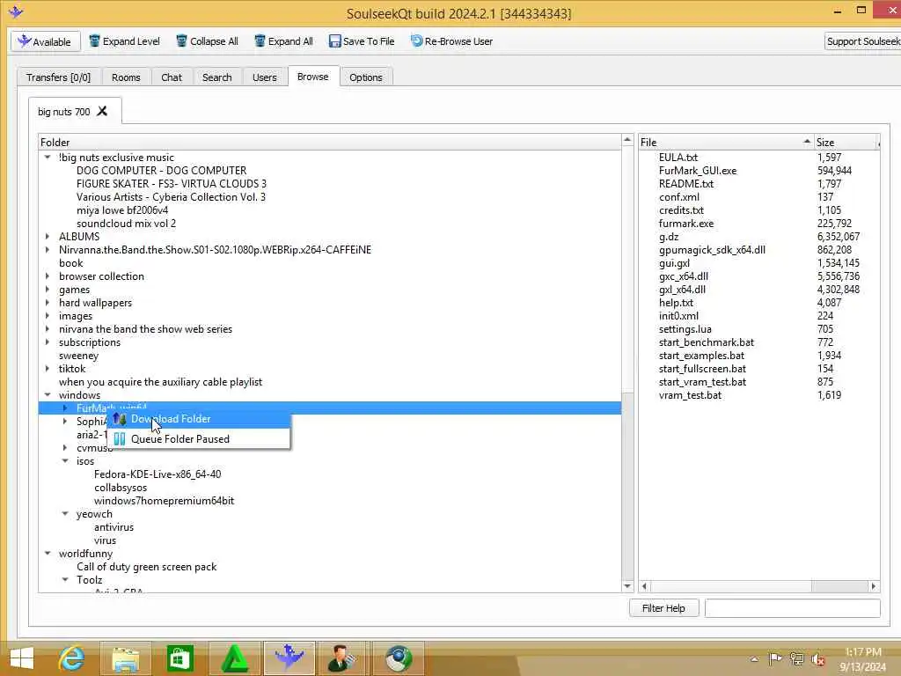
Task: Open the Windows Start button
Action: pos(22,658)
